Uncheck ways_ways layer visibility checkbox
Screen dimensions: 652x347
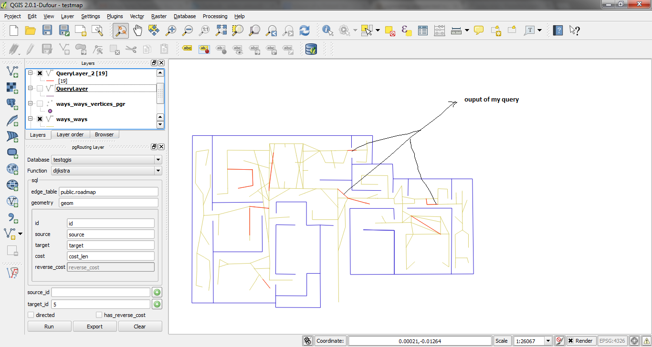[x=40, y=119]
